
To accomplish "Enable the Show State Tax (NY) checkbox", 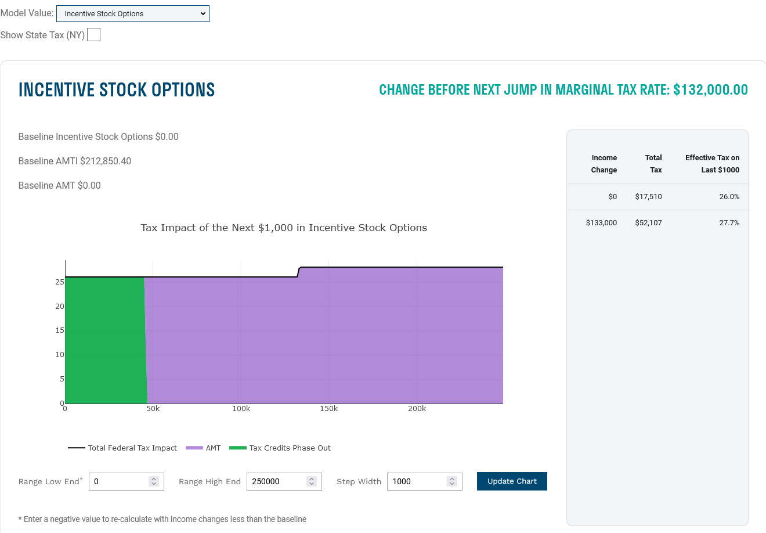I will [x=93, y=34].
